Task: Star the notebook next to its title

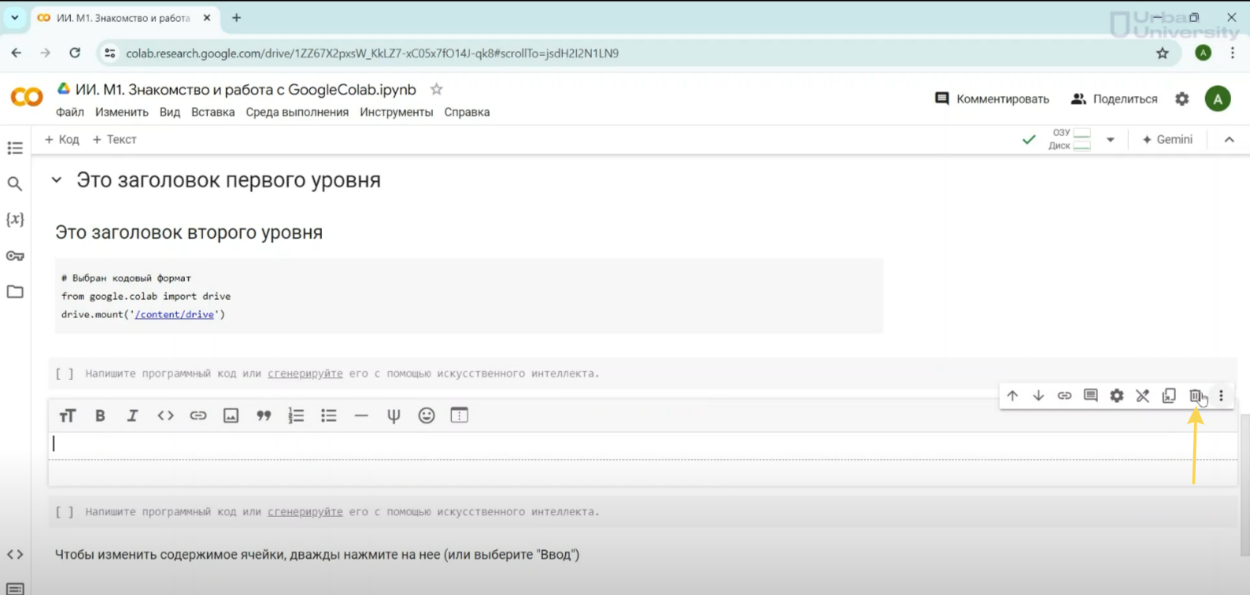Action: (436, 90)
